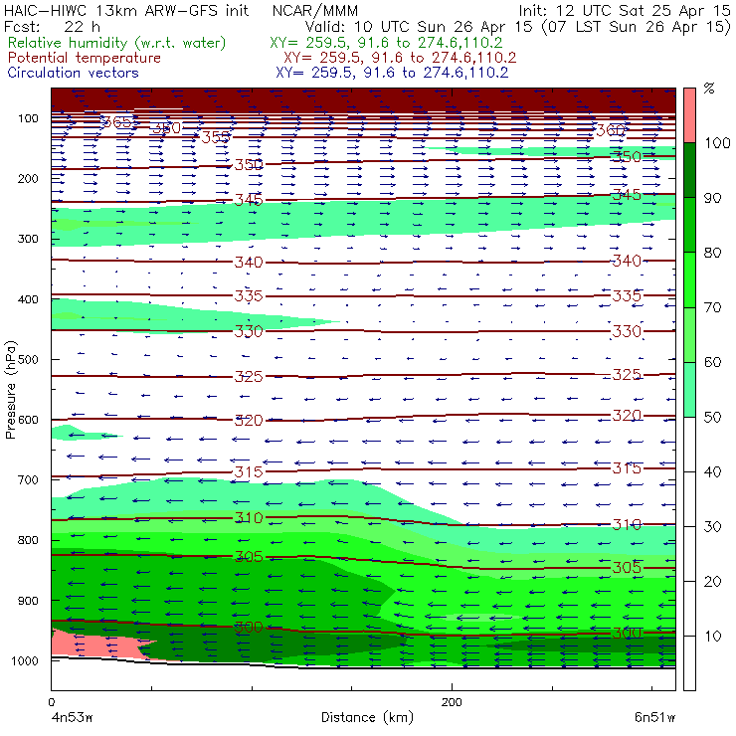Select the blue XY coordinates line
The width and height of the screenshot is (736, 736).
point(392,73)
